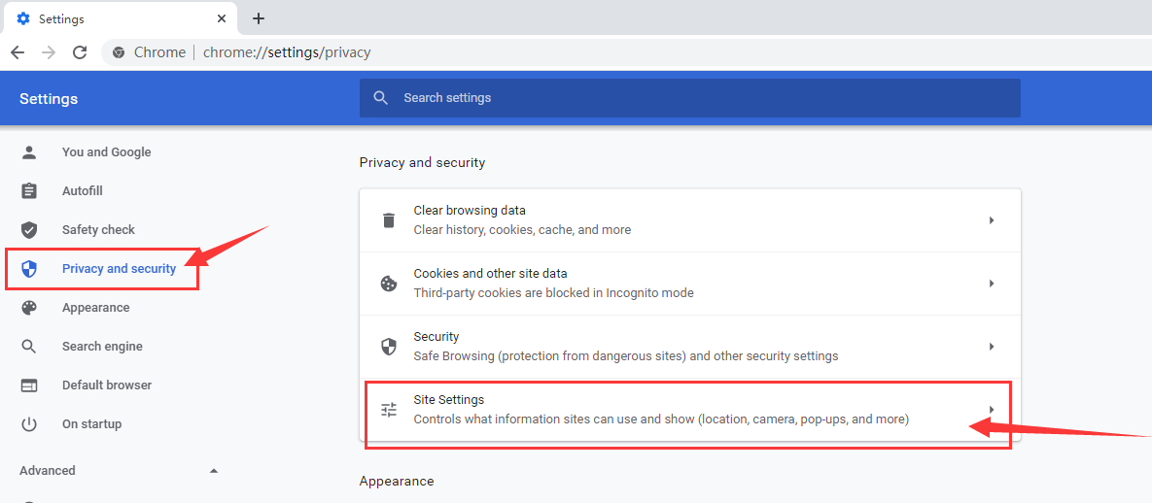The image size is (1152, 503).
Task: Click the sliders icon beside Site Settings
Action: click(389, 410)
